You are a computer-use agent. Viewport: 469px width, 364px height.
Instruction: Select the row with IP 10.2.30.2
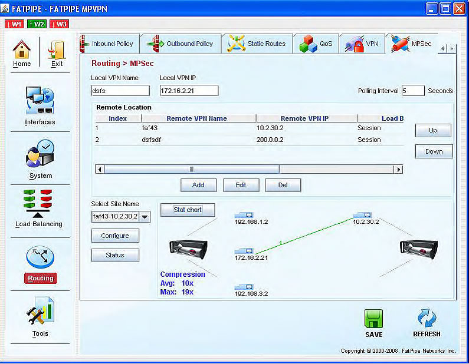[x=249, y=128]
